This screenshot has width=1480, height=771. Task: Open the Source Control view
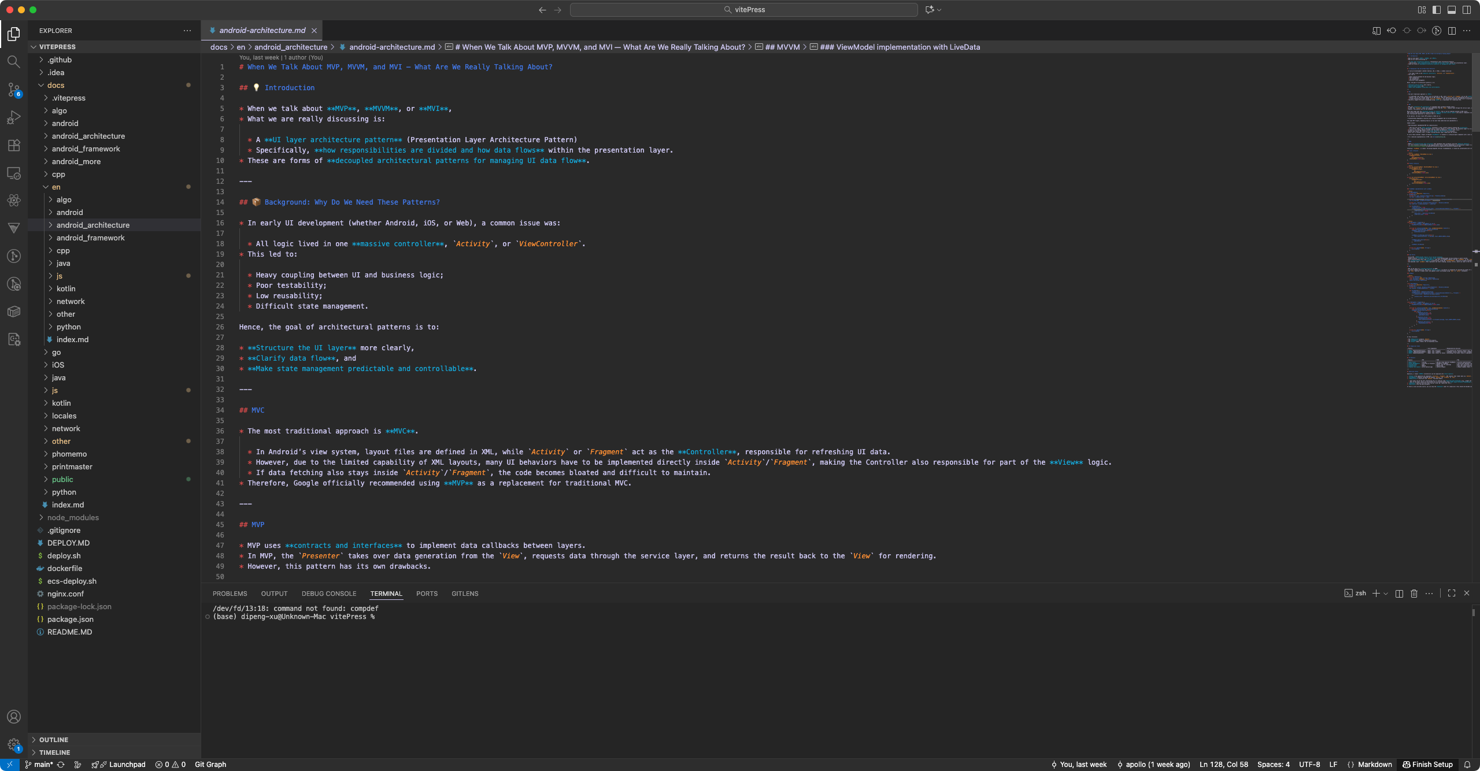14,89
